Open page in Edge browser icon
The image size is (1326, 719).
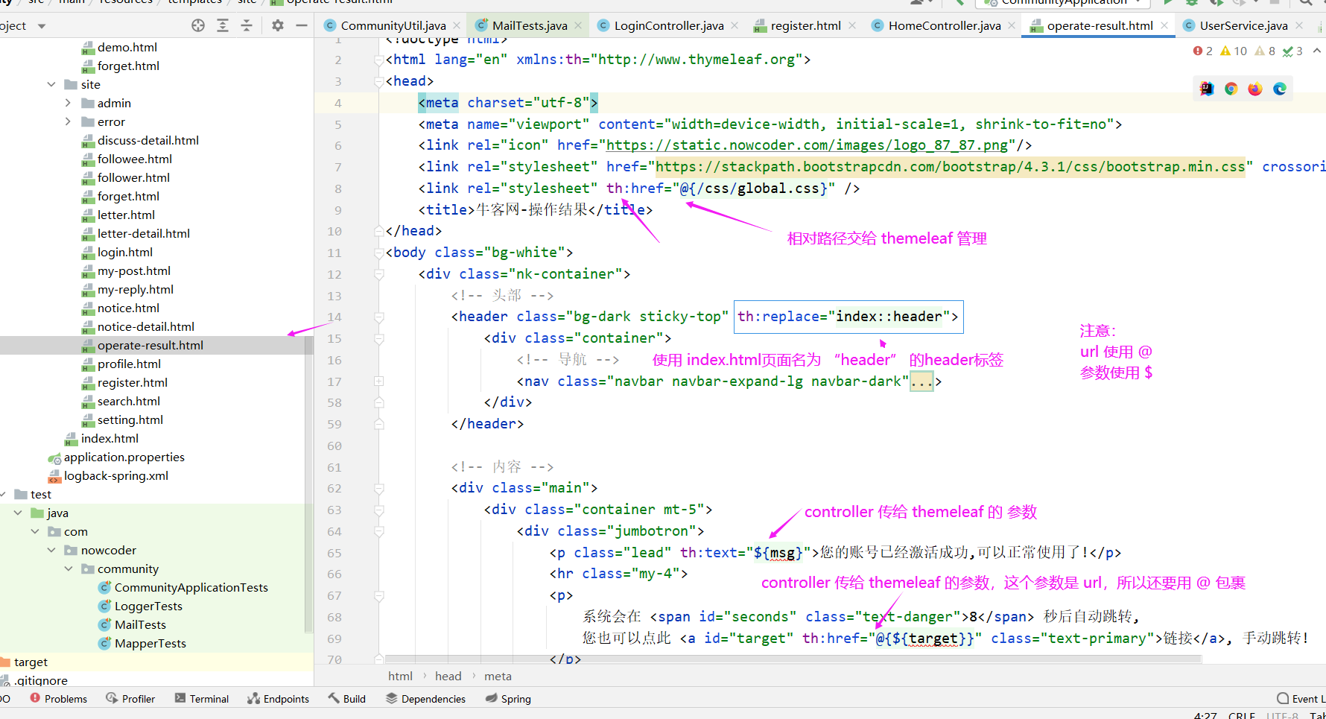(x=1280, y=89)
